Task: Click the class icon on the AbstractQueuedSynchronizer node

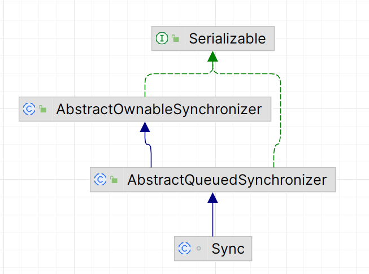Action: 99,180
